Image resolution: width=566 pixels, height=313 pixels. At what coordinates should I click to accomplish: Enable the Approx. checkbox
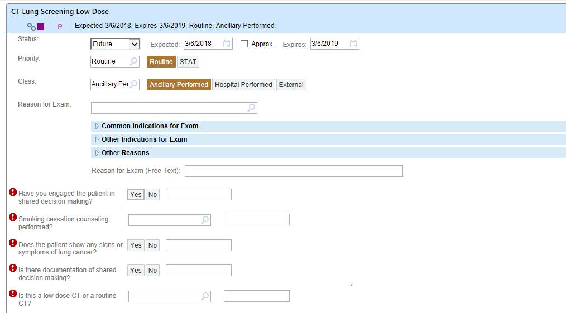pyautogui.click(x=244, y=44)
